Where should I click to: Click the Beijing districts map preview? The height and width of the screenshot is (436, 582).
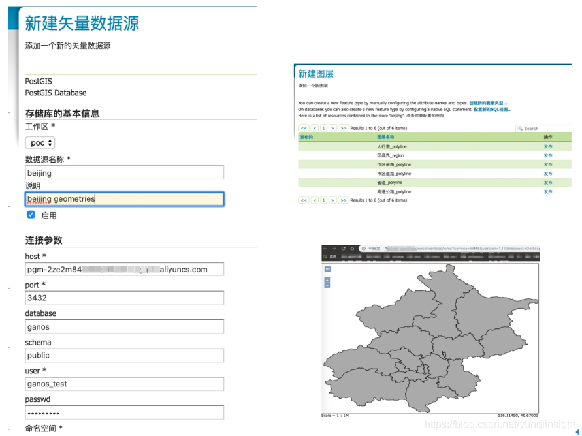point(430,338)
